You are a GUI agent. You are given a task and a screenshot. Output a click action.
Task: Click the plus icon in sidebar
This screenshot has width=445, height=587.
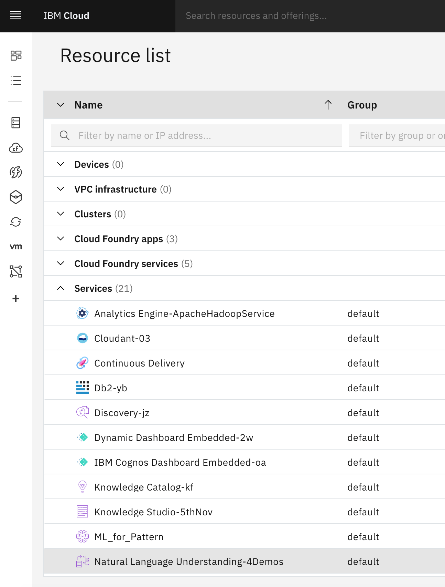click(16, 299)
